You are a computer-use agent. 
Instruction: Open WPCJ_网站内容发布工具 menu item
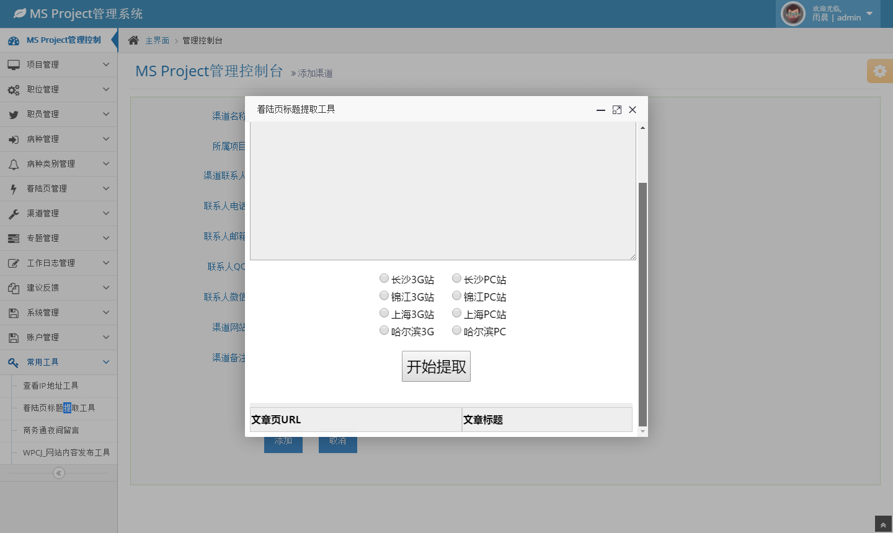point(66,452)
